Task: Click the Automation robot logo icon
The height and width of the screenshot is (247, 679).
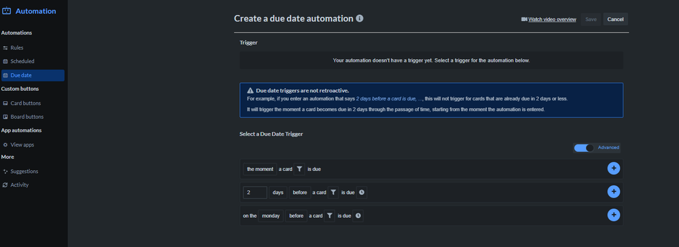Action: pos(6,12)
